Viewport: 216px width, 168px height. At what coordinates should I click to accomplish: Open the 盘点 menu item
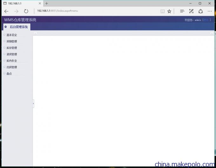[9, 73]
